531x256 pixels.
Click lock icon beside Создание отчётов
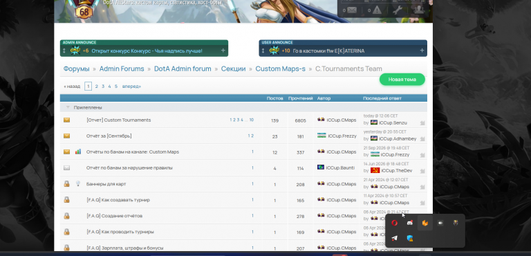point(66,216)
